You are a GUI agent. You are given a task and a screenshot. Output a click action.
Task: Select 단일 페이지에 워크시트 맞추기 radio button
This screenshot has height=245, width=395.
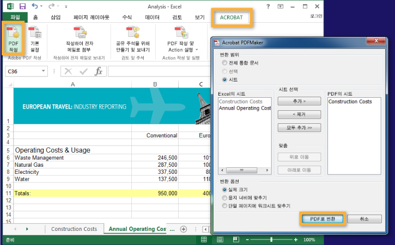click(224, 206)
